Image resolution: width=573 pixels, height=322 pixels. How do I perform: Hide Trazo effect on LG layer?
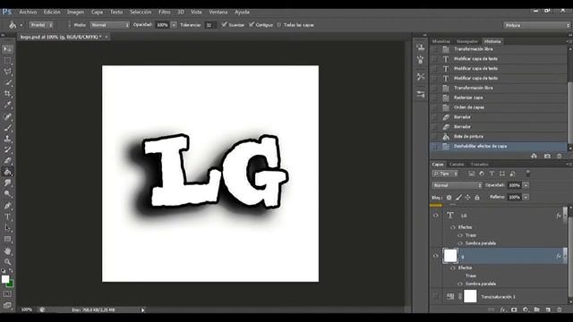point(460,235)
